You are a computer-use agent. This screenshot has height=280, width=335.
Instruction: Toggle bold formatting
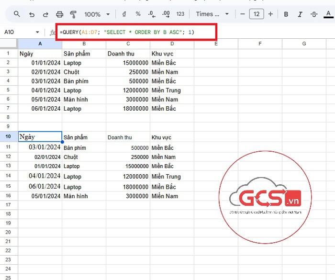286,14
